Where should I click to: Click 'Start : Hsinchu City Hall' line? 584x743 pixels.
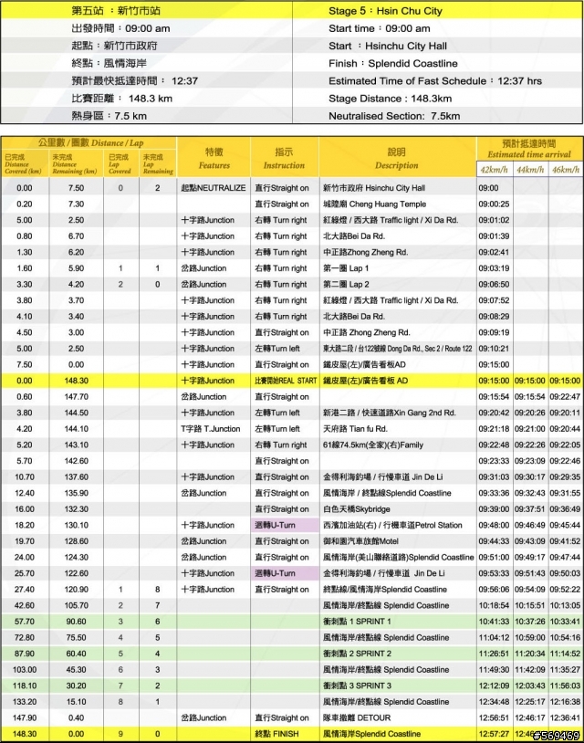coord(388,46)
